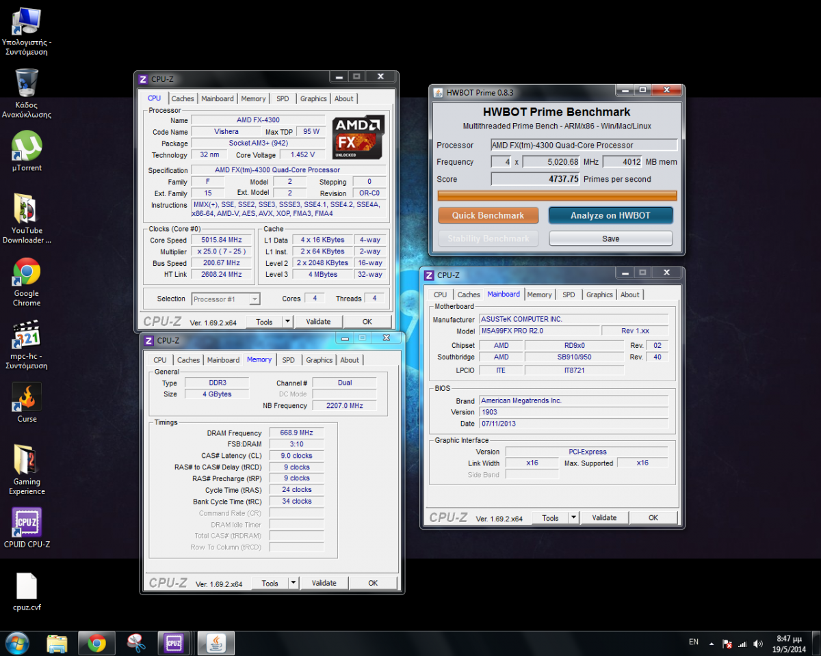Open Graphics tab in CPU-Z Memory window
821x656 pixels.
click(x=320, y=360)
